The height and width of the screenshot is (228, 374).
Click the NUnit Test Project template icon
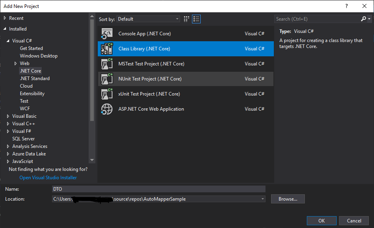pos(107,79)
